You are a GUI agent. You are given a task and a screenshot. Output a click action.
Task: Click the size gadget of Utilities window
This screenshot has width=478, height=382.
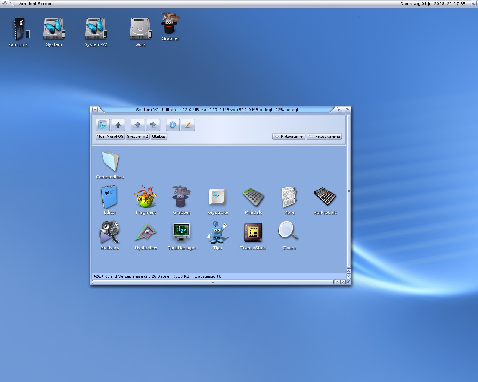349,282
